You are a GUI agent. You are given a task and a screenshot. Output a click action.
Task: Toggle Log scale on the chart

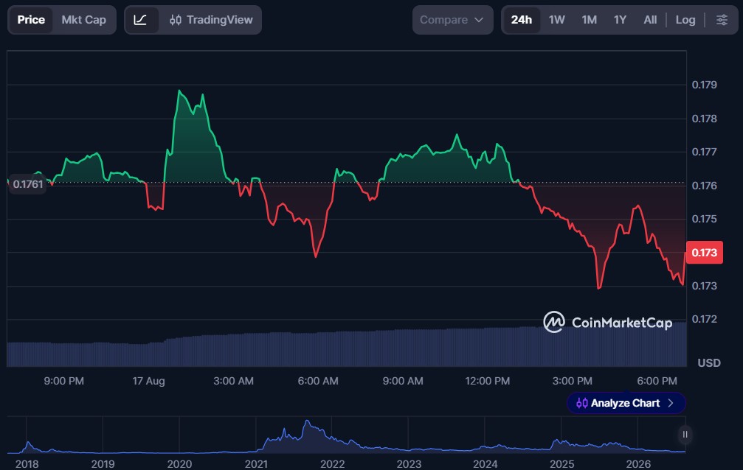(685, 20)
